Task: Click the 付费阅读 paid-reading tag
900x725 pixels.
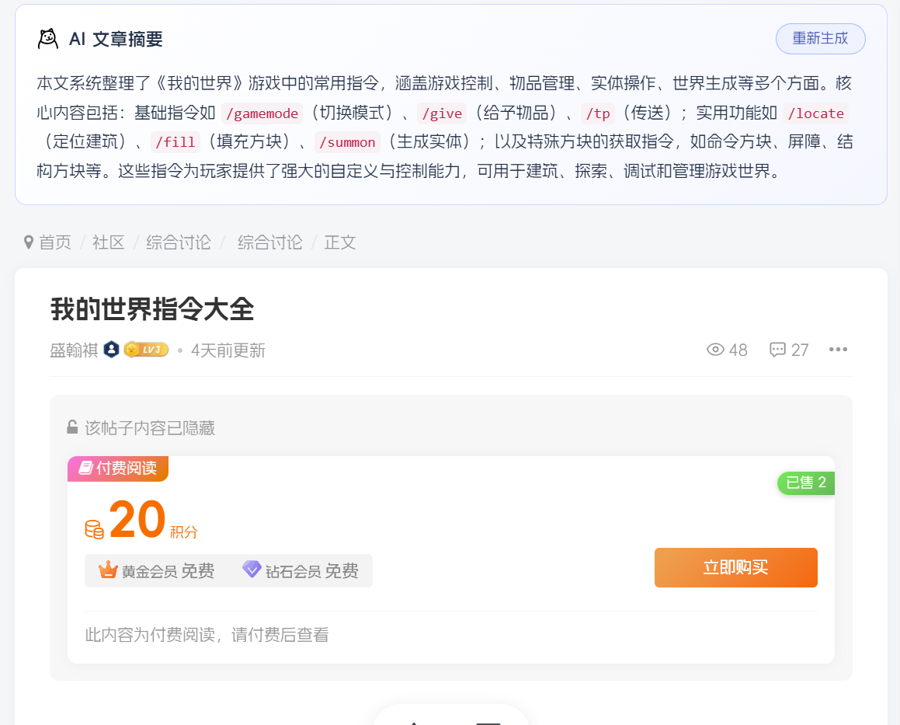Action: coord(118,469)
